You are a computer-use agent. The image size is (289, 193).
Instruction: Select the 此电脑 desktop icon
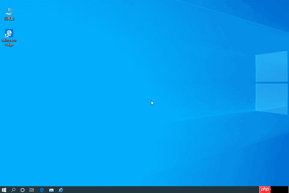9,14
